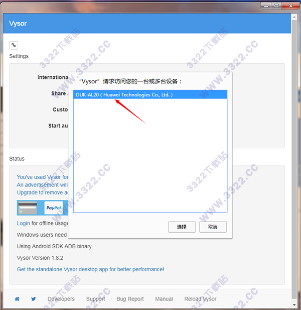The width and height of the screenshot is (301, 310).
Task: Close the Vysor window
Action: pyautogui.click(x=290, y=6)
